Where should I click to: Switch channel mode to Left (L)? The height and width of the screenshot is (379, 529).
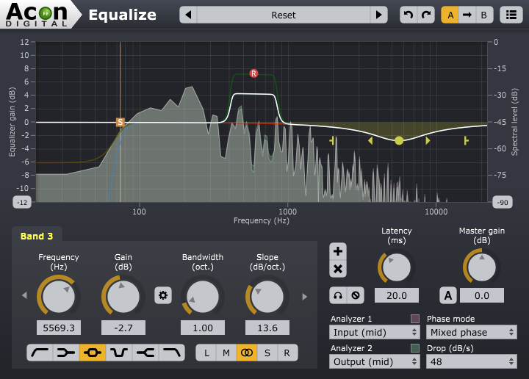pyautogui.click(x=206, y=353)
